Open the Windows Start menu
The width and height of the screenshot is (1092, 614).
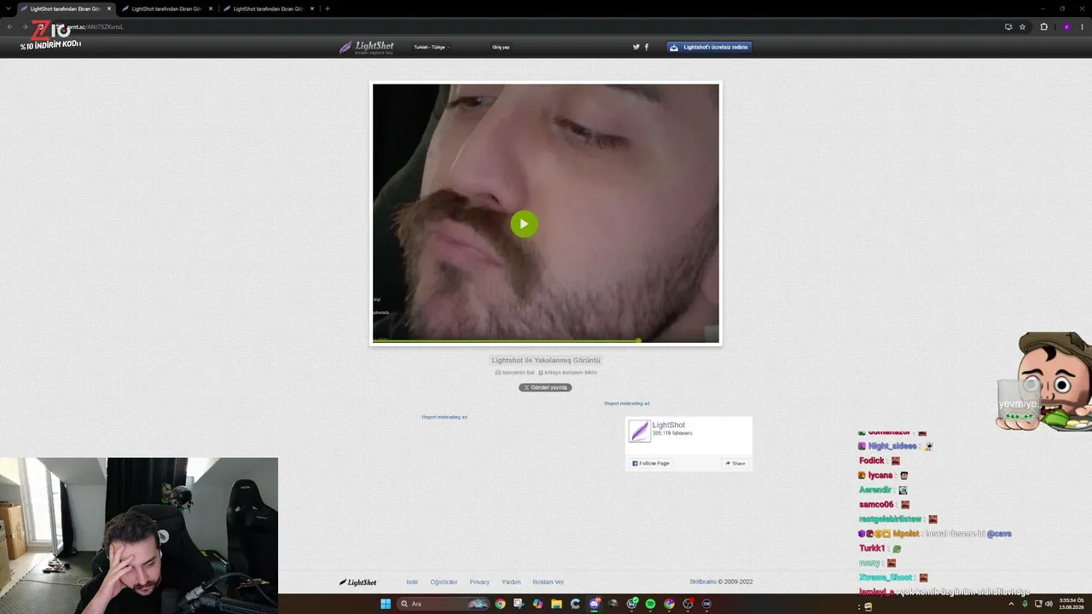(x=386, y=604)
